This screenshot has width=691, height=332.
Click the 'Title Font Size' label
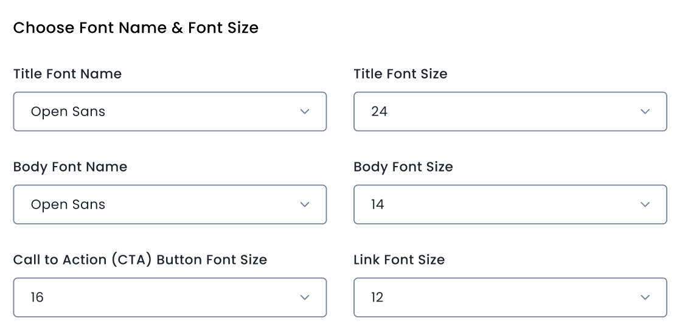tap(400, 74)
